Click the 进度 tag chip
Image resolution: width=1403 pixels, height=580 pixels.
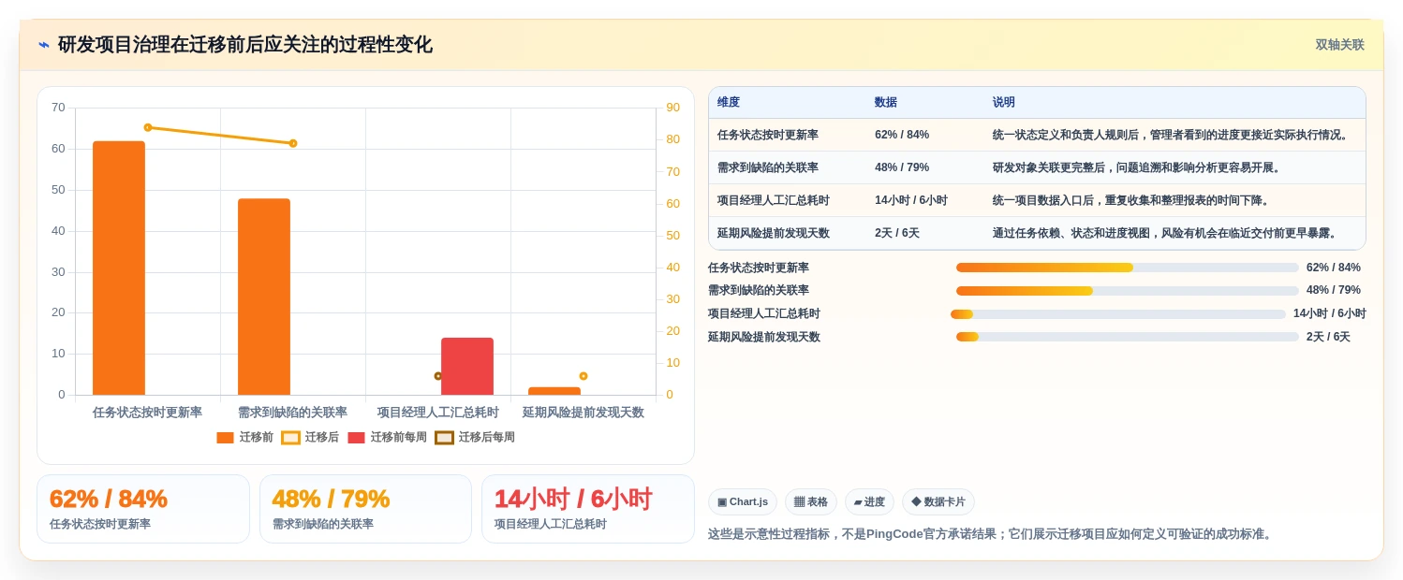tap(869, 502)
